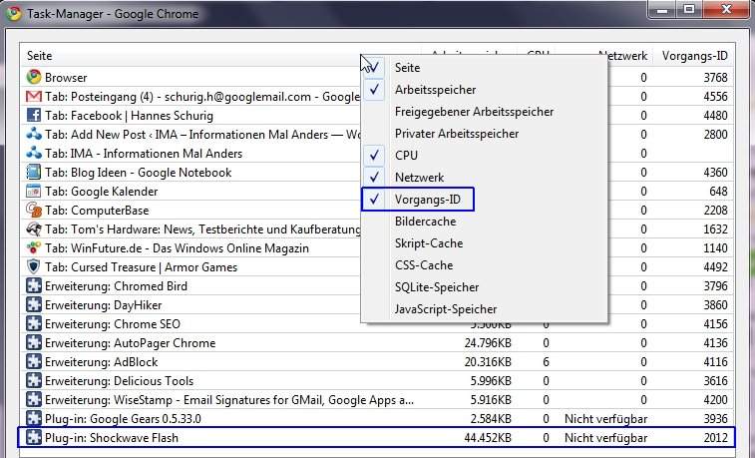Close the Task-Manager window
Viewport: 755px width, 458px height.
(x=726, y=10)
